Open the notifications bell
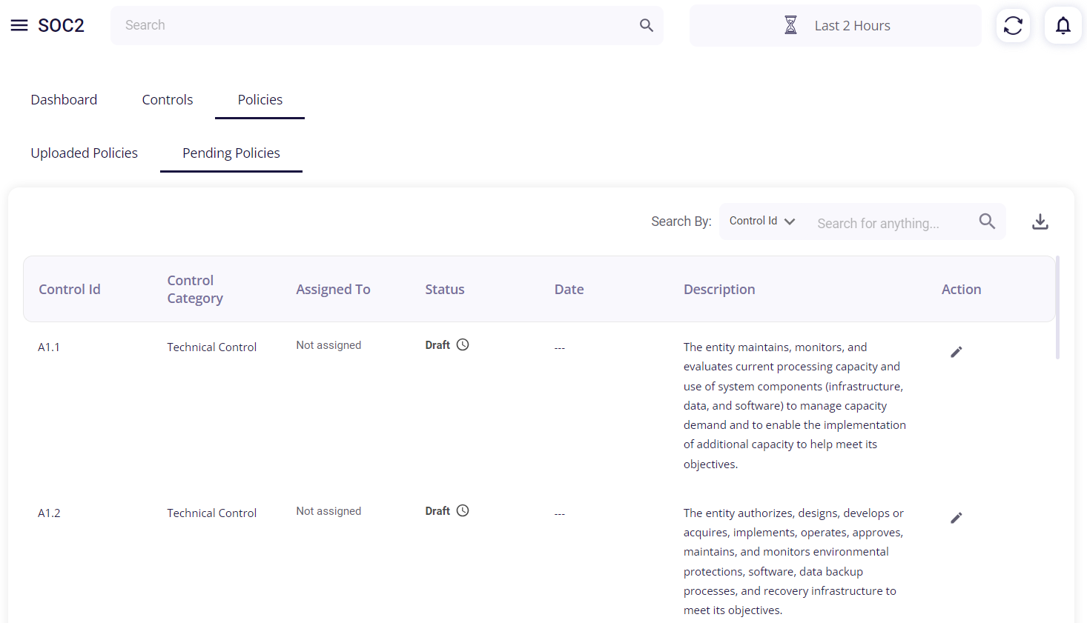This screenshot has height=623, width=1087. coord(1063,25)
